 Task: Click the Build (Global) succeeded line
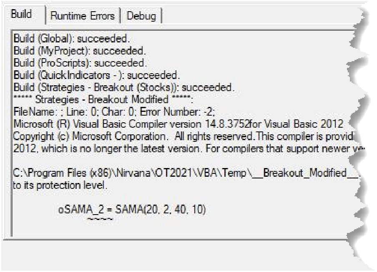(72, 39)
